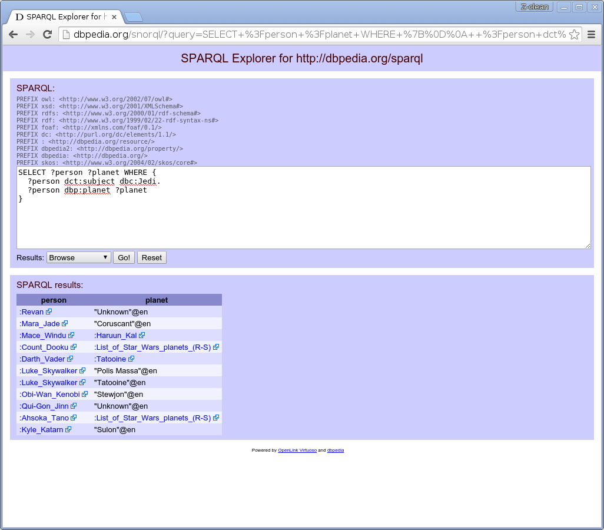Click the browser address bar URL
The height and width of the screenshot is (530, 604).
point(318,35)
